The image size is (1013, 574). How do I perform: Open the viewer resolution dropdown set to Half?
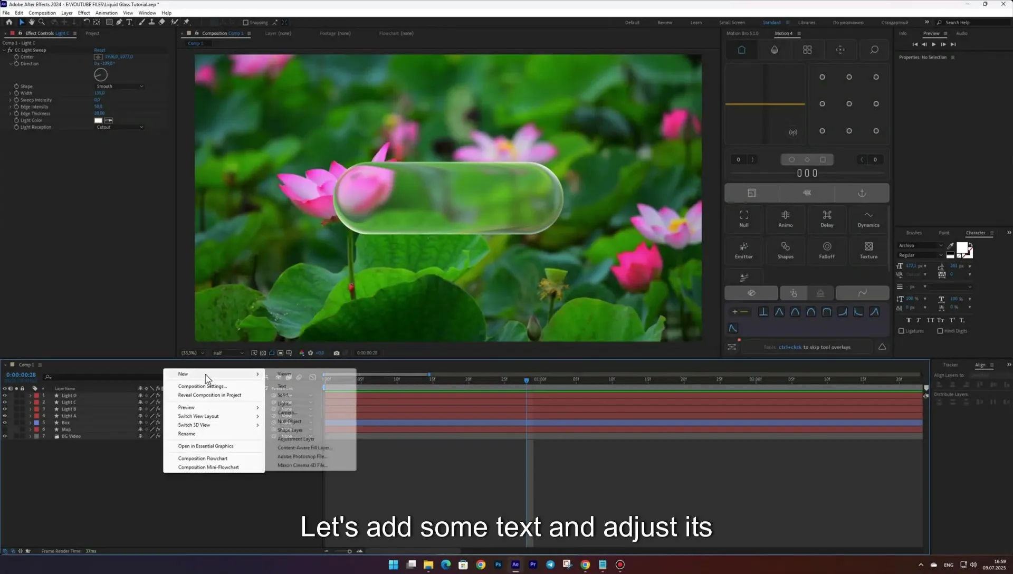coord(228,353)
